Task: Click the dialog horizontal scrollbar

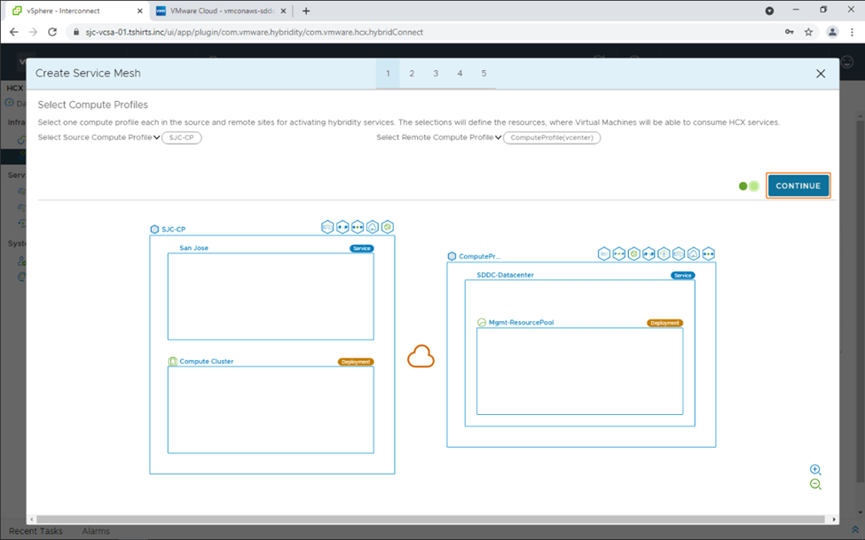Action: [430, 520]
